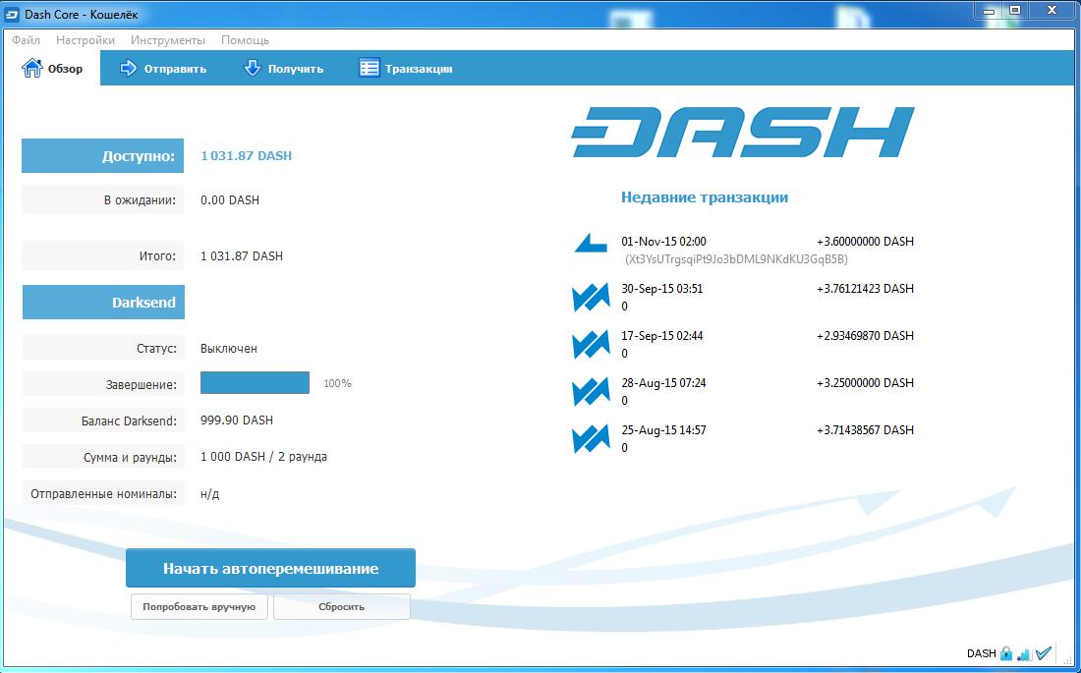
Task: Click the mined icon beside 17-Sep-15 transaction
Action: [x=591, y=344]
